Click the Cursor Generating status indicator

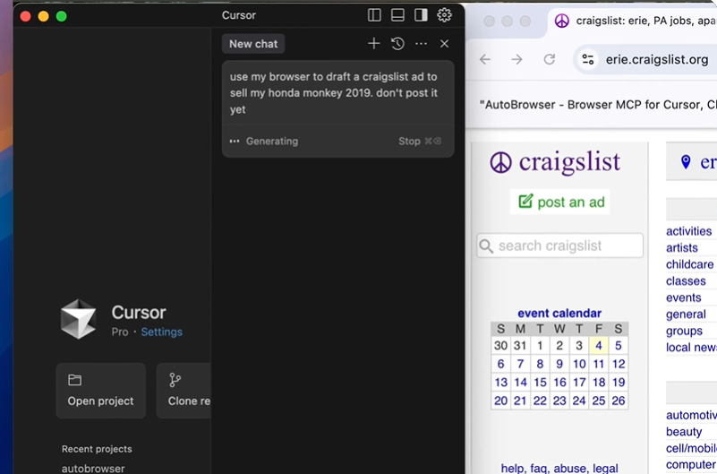click(264, 141)
